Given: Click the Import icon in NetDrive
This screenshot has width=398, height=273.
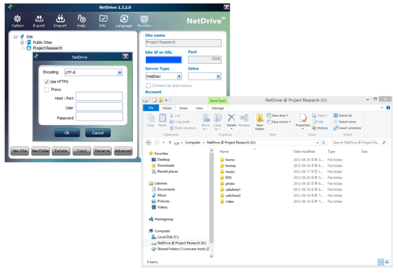Looking at the screenshot, I should pyautogui.click(x=60, y=21).
